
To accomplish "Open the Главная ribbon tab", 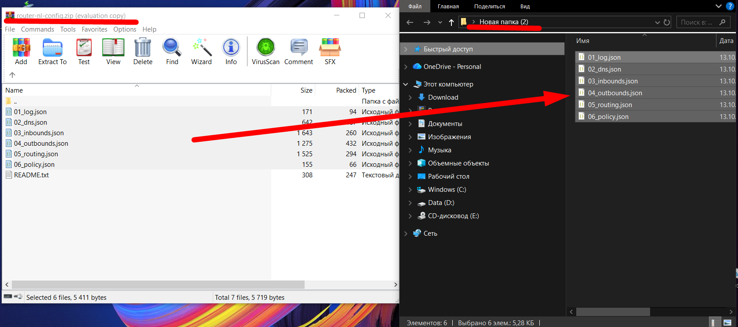I will (x=448, y=6).
